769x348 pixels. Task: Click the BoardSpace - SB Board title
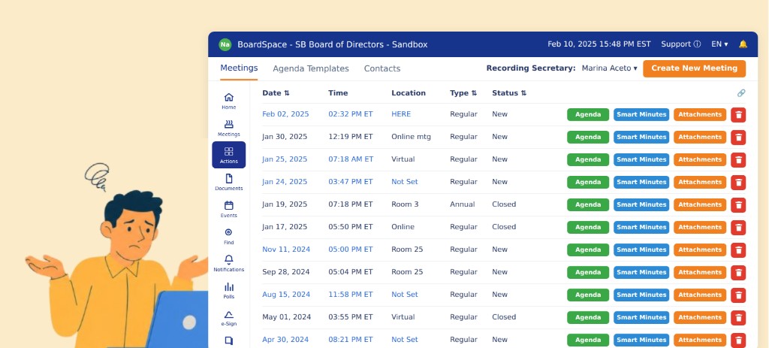point(332,44)
